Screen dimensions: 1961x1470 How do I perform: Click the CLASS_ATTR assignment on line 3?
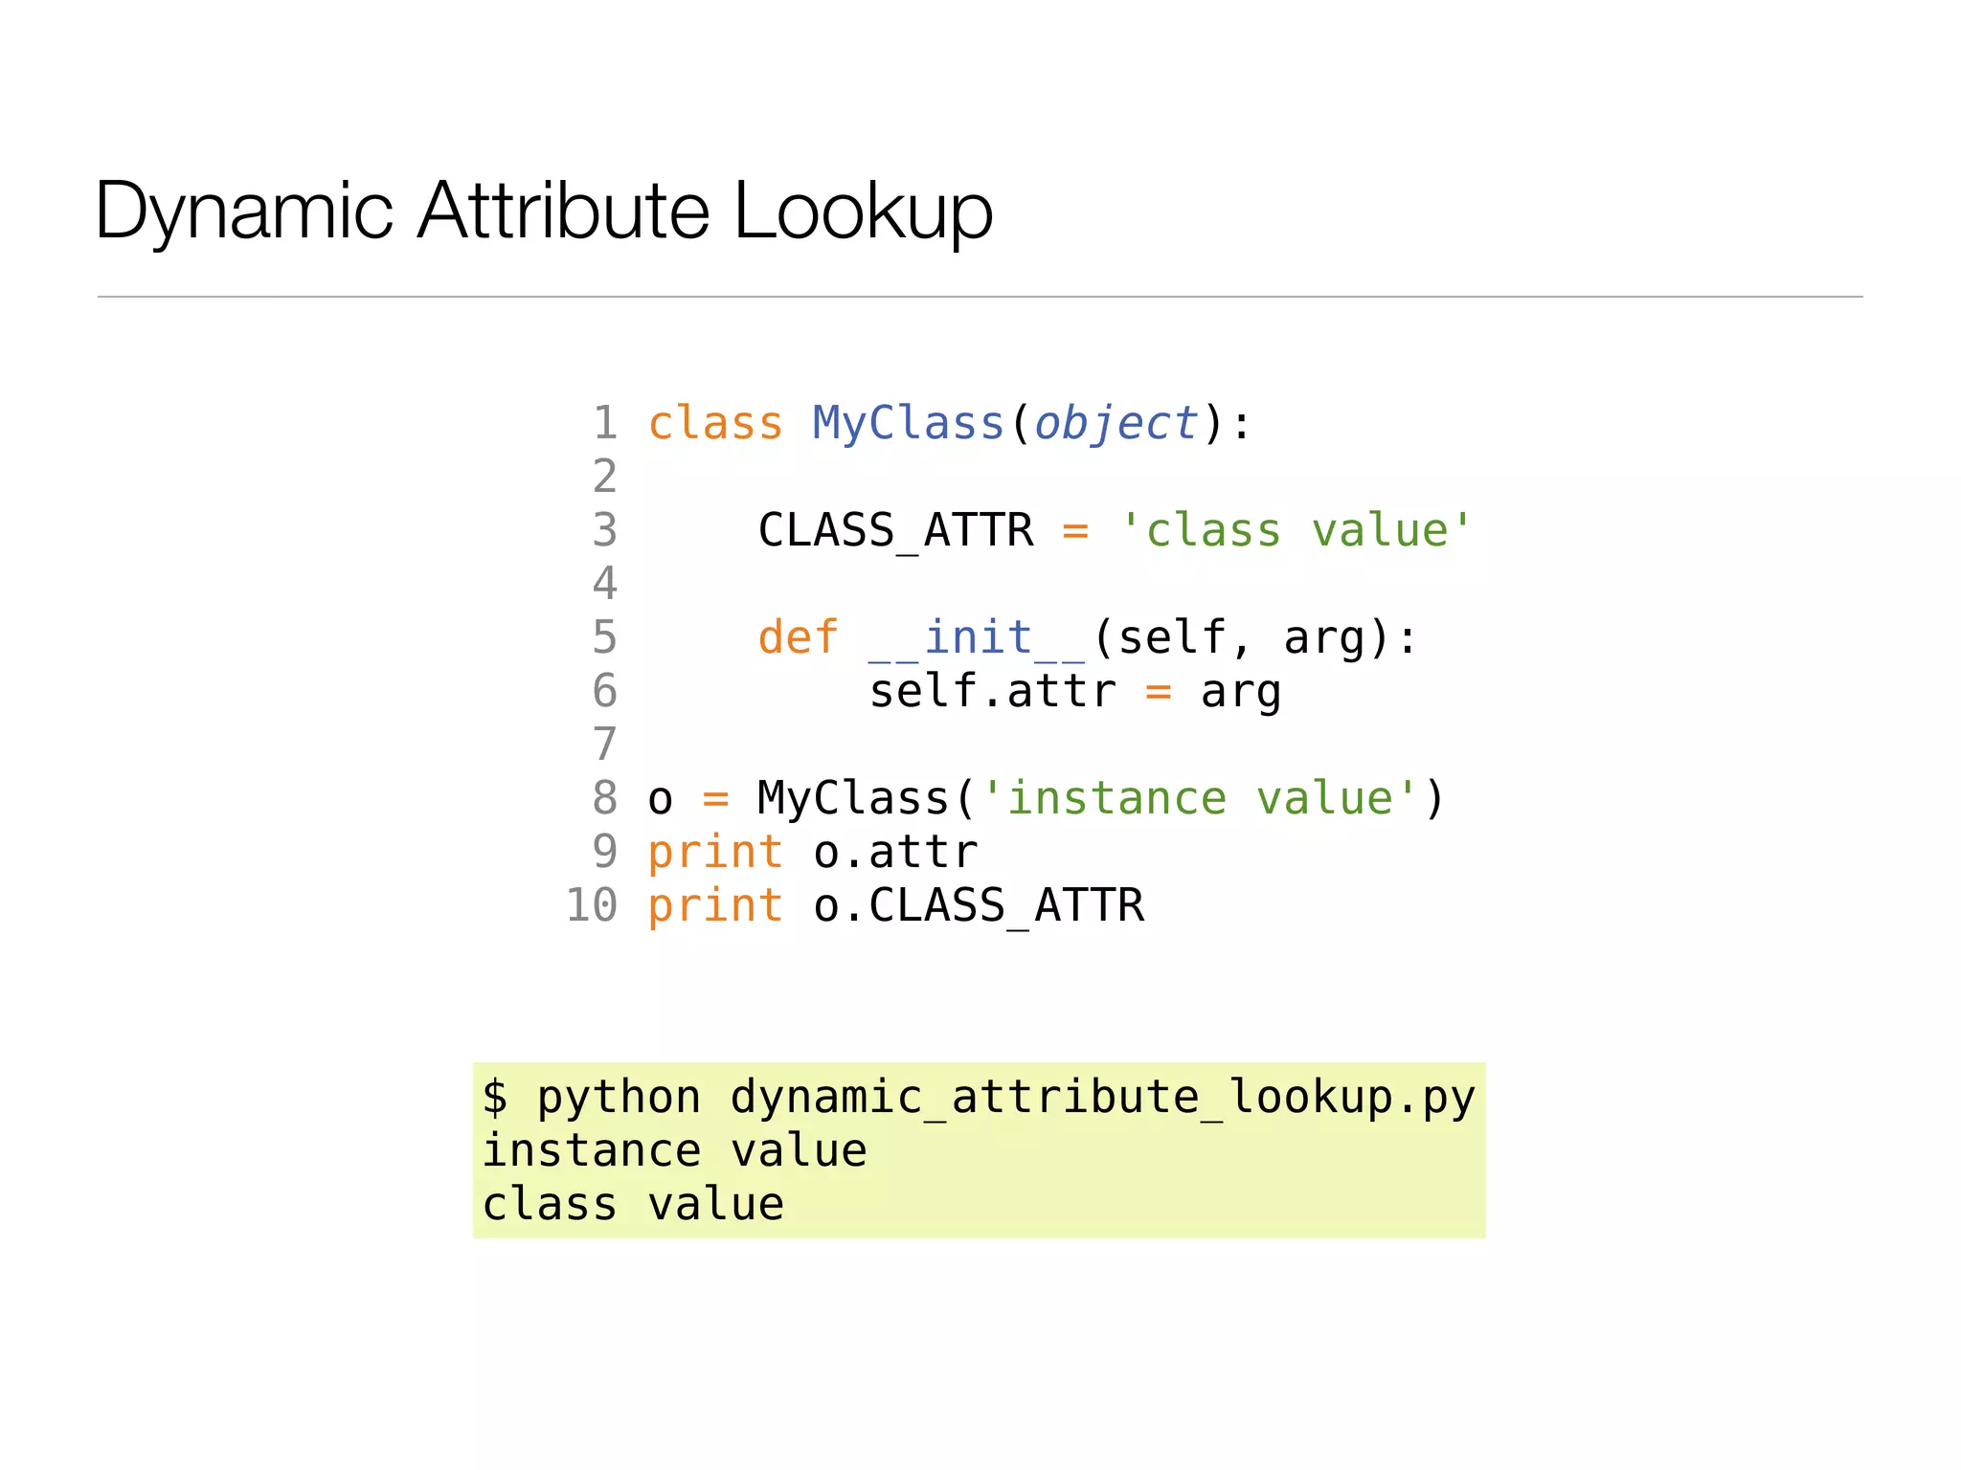pyautogui.click(x=895, y=530)
